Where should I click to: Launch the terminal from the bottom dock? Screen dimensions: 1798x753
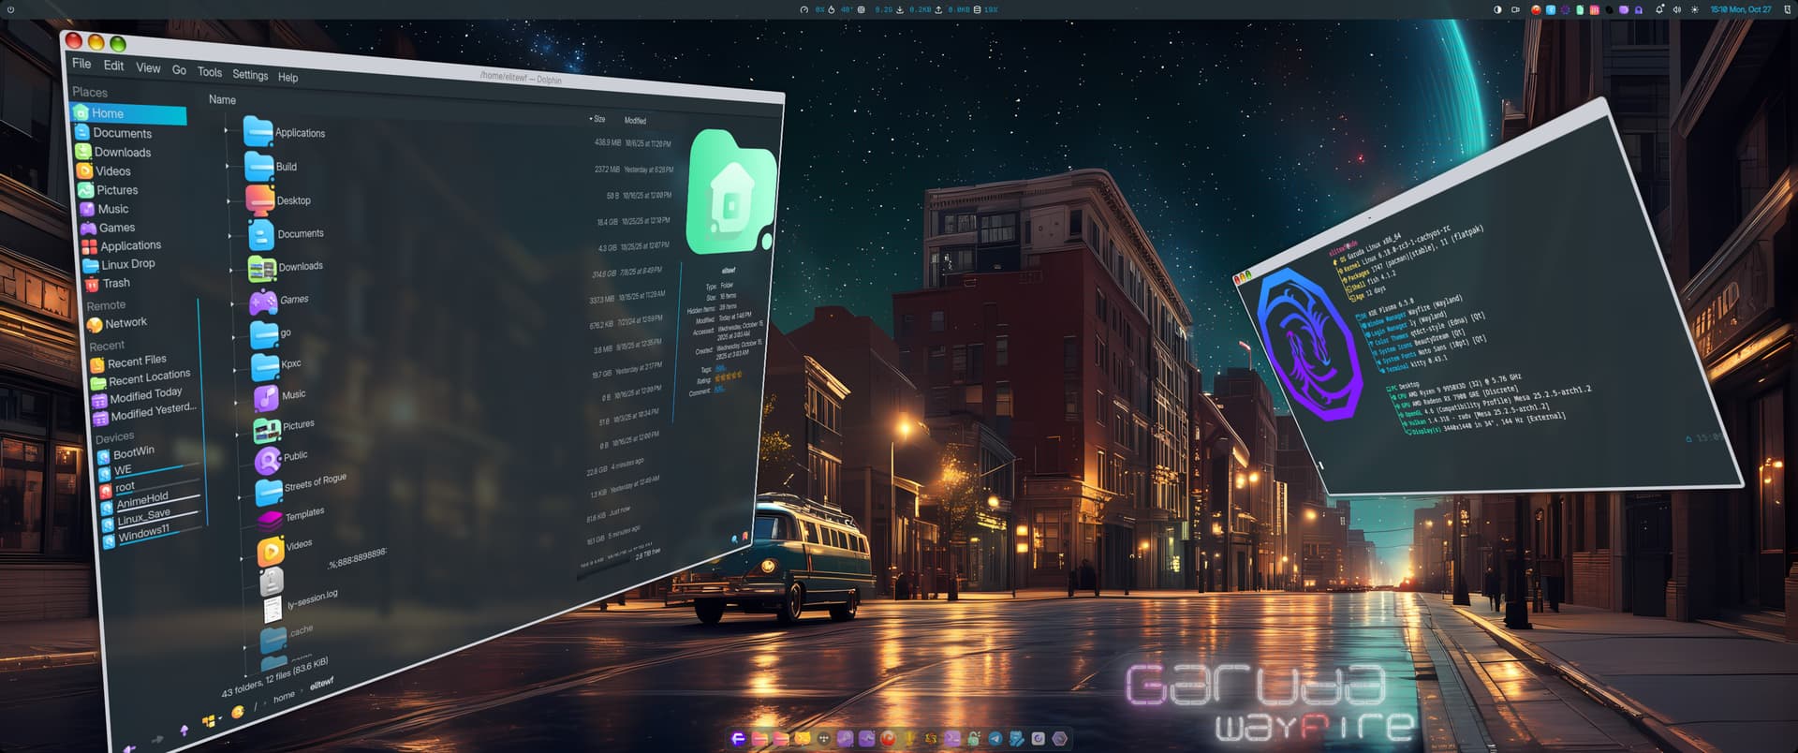952,739
